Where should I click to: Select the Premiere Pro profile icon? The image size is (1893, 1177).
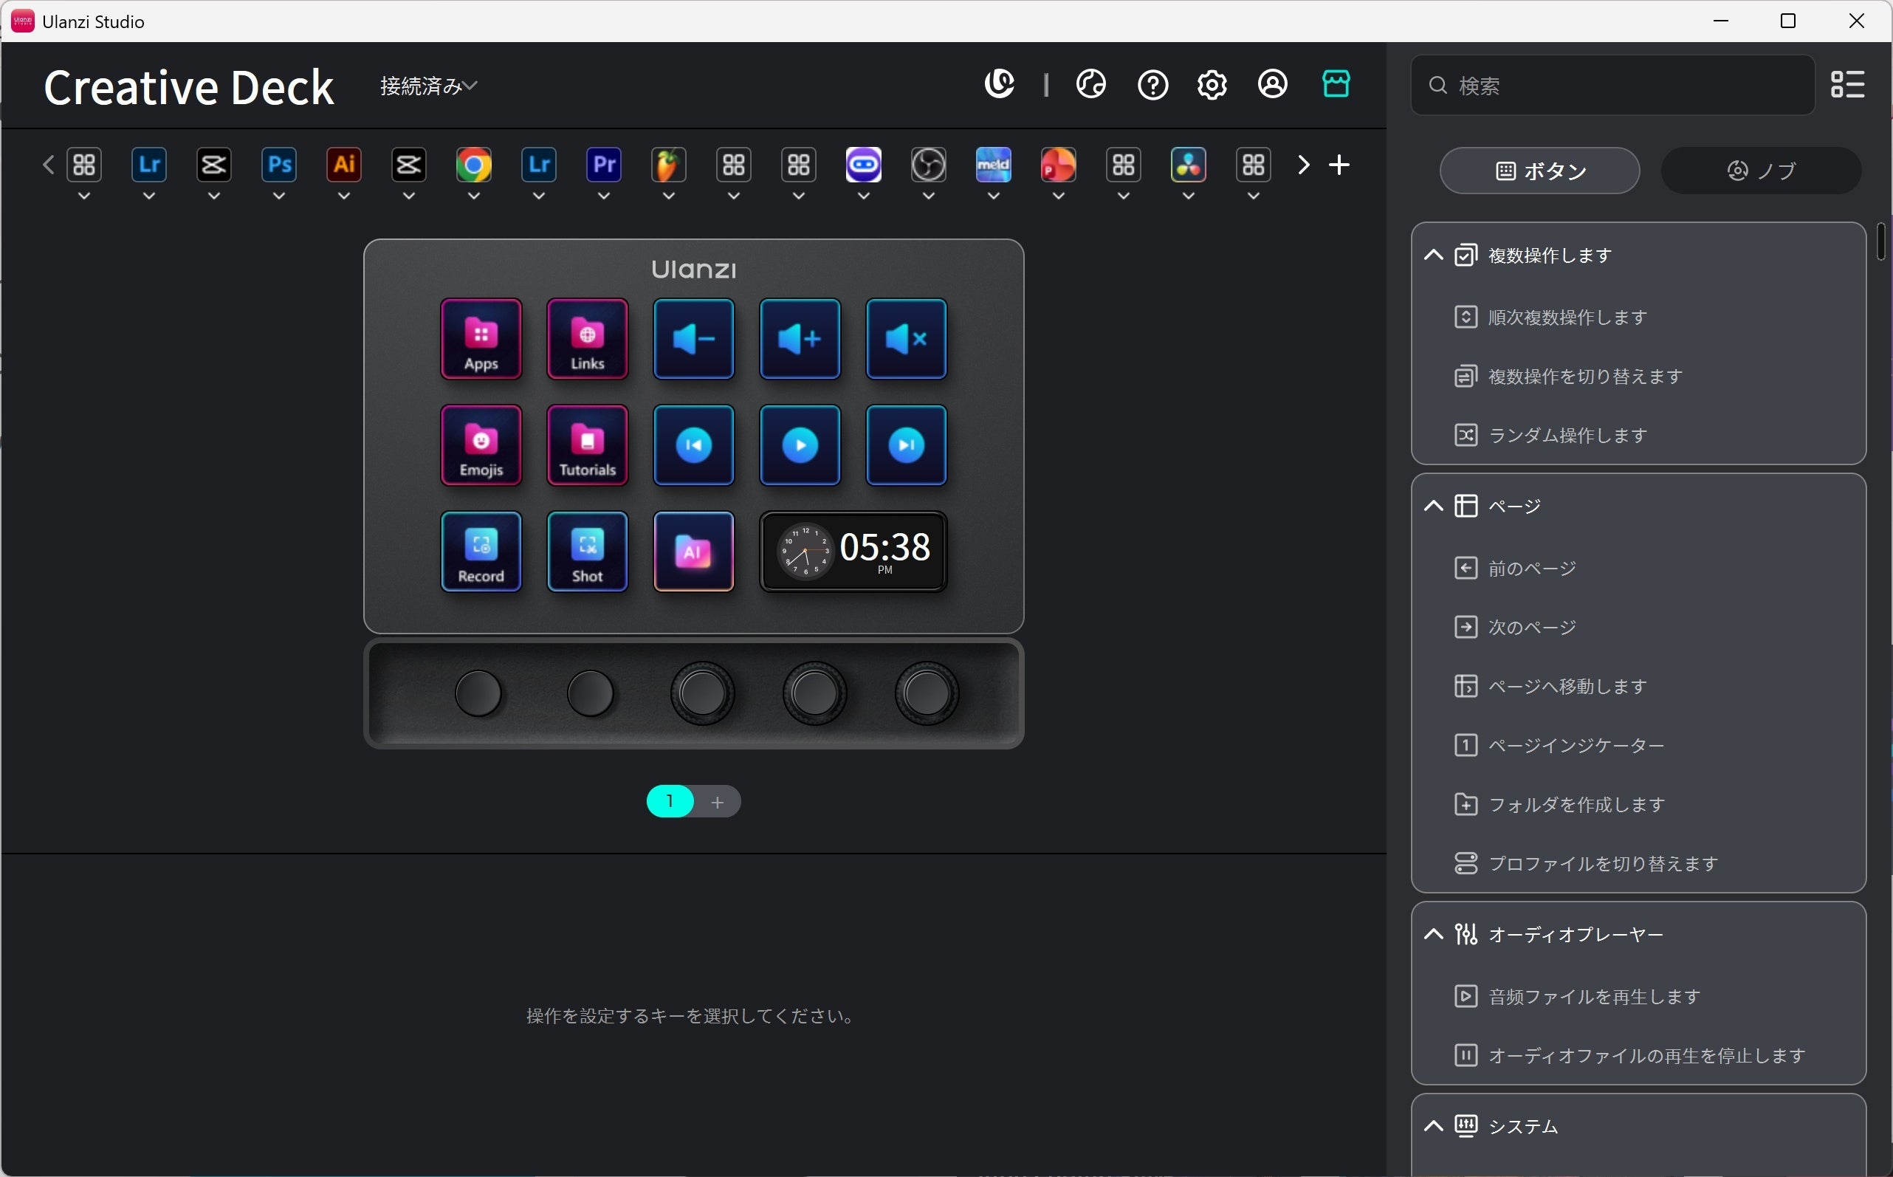[x=603, y=165]
